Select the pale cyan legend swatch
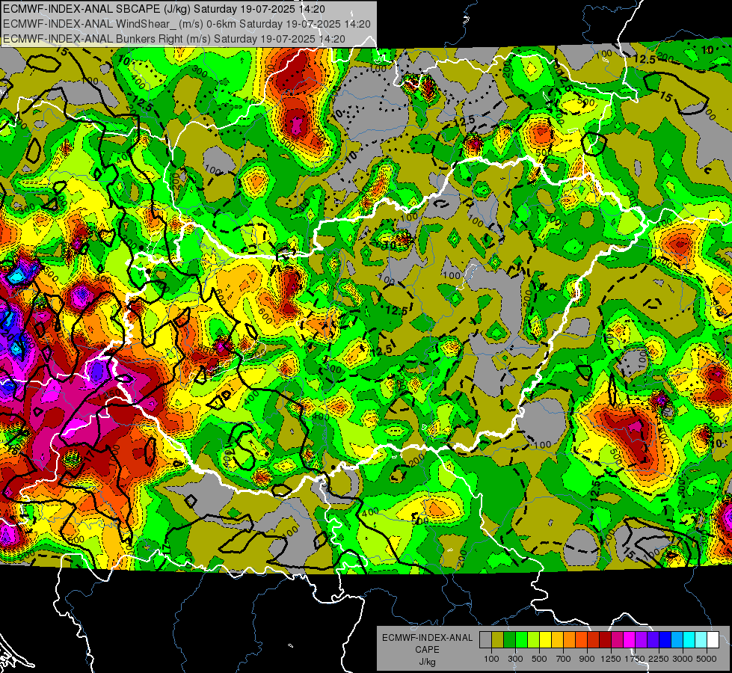The image size is (732, 673). (701, 640)
